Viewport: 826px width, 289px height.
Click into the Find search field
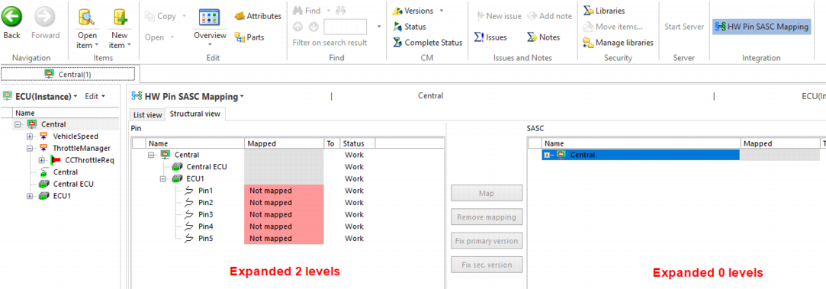pyautogui.click(x=345, y=27)
